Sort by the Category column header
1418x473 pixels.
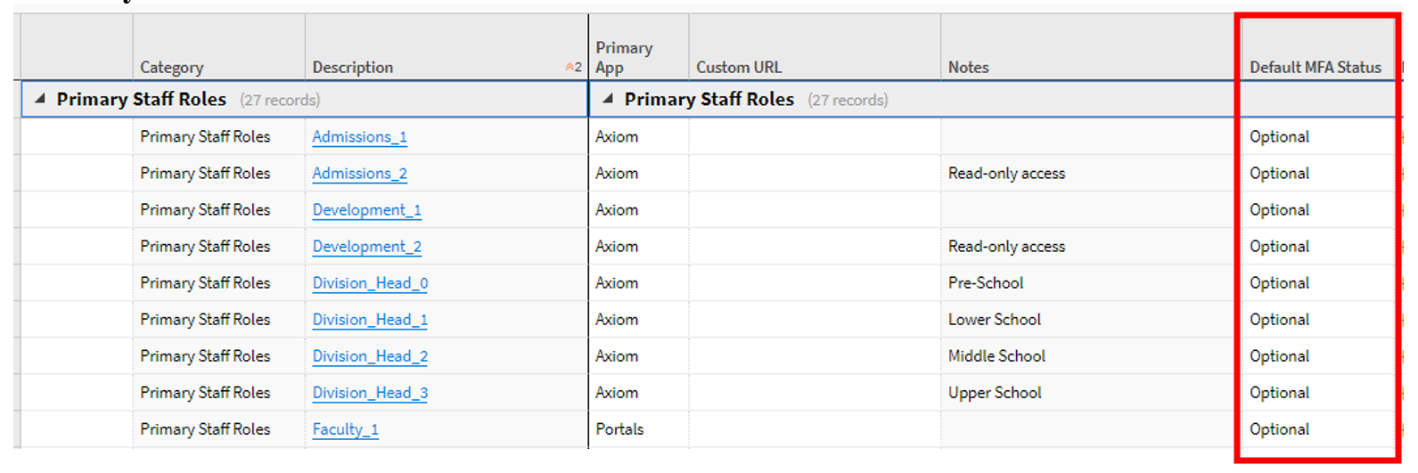tap(171, 68)
